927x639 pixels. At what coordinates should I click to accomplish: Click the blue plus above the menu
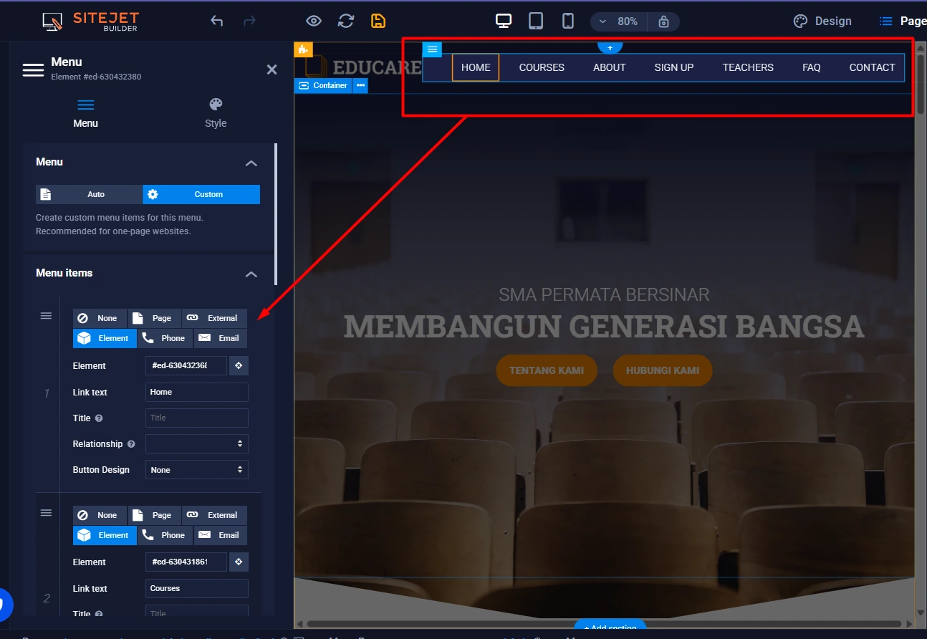point(610,47)
